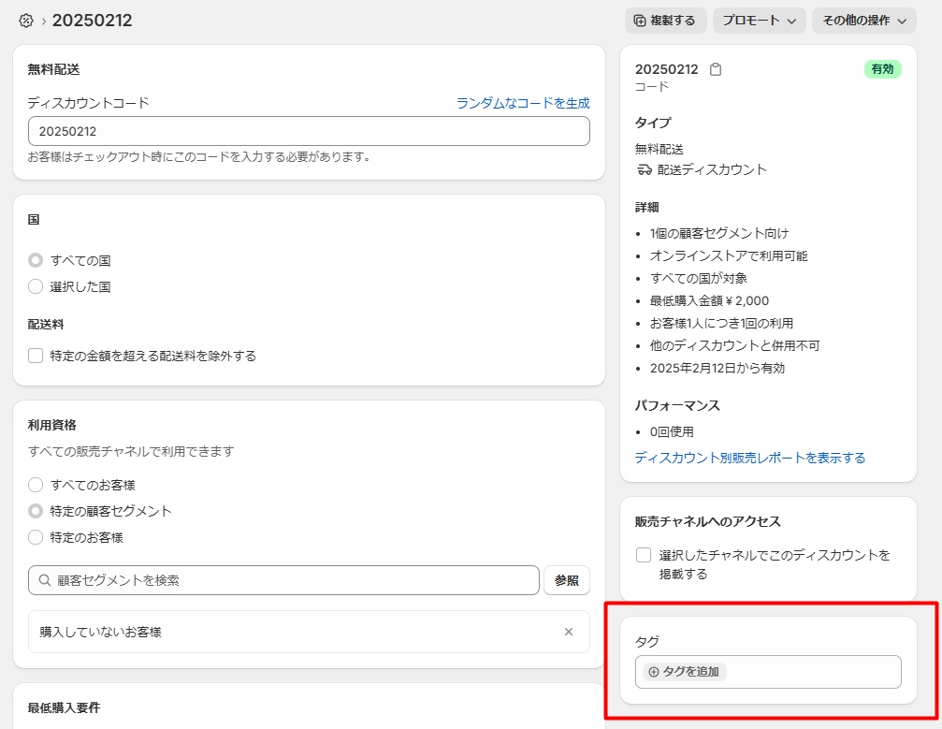942x729 pixels.
Task: Click the 0回使用 performance text
Action: tap(672, 431)
